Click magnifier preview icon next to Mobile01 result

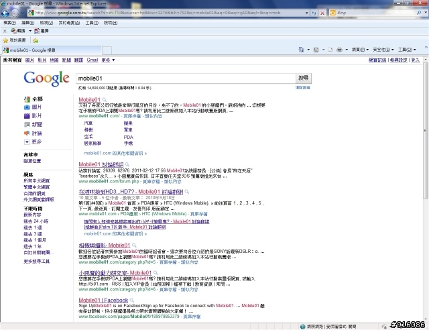click(105, 100)
